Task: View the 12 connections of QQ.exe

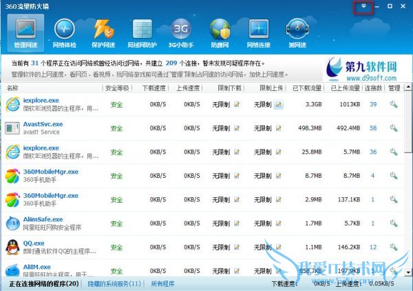Action: (x=373, y=247)
